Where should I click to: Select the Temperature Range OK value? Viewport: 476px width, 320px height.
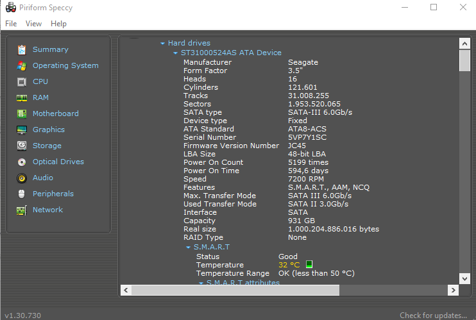316,273
